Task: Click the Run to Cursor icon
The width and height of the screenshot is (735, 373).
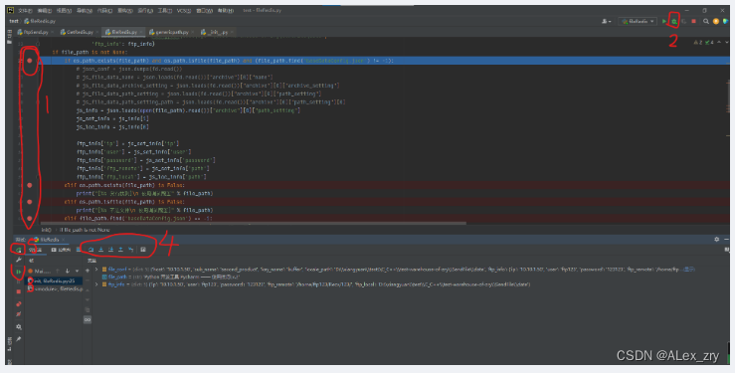Action: click(131, 250)
